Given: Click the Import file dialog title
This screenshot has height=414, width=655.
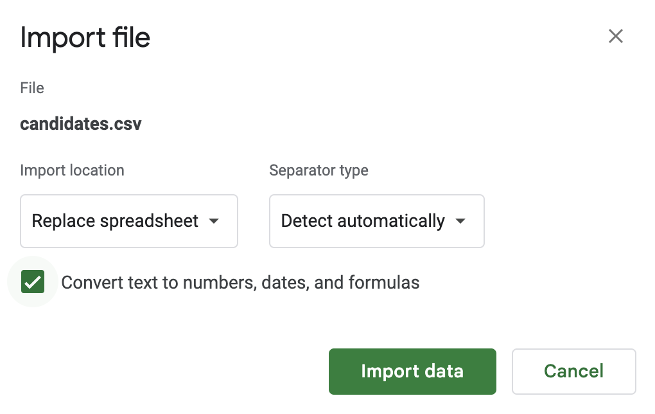Looking at the screenshot, I should [x=85, y=38].
